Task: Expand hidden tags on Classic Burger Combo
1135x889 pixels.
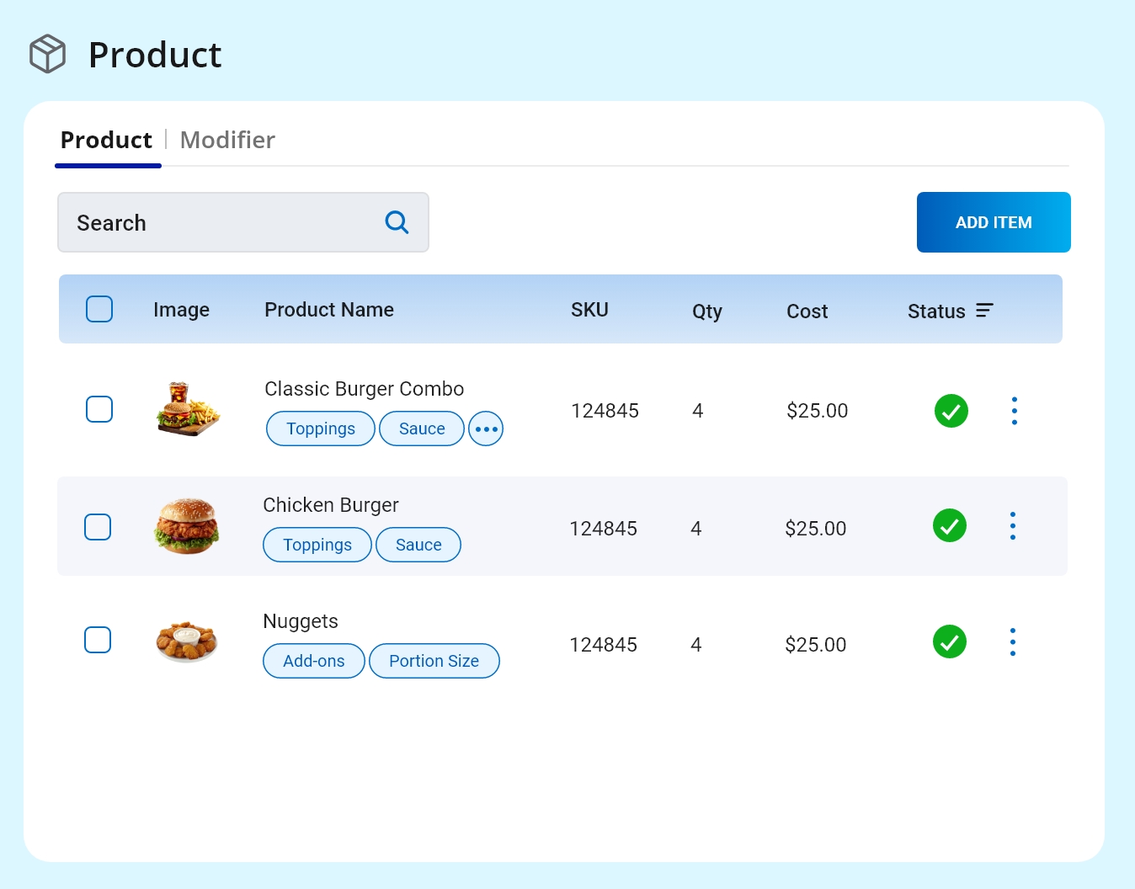Action: pyautogui.click(x=486, y=429)
